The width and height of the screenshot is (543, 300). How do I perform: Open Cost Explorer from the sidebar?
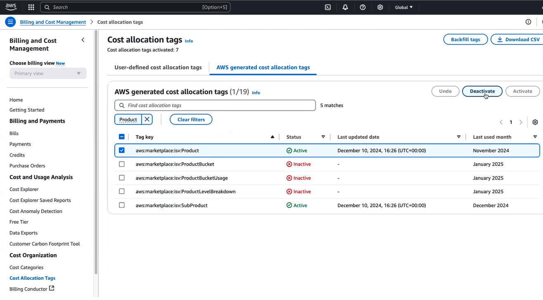[24, 190]
